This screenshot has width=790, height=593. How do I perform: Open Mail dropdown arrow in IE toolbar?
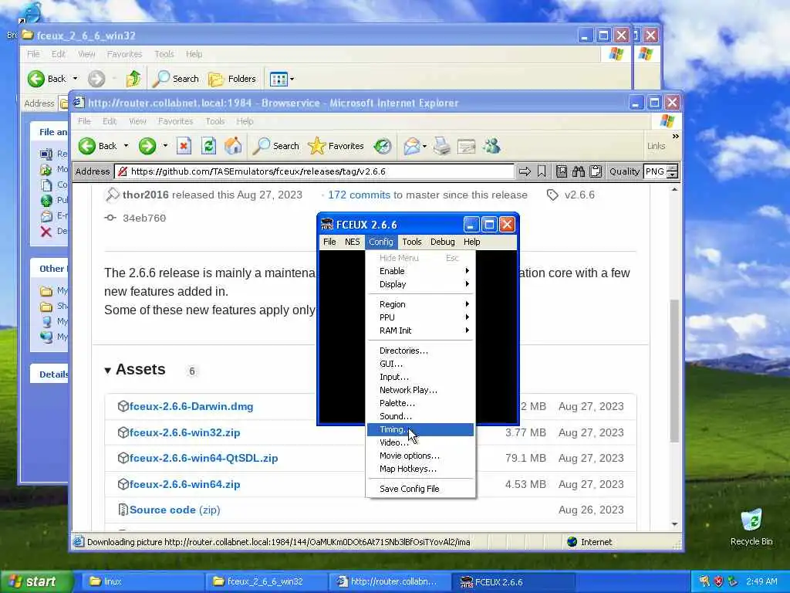[x=425, y=146]
